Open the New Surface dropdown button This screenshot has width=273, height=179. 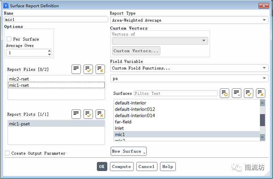[x=129, y=151]
